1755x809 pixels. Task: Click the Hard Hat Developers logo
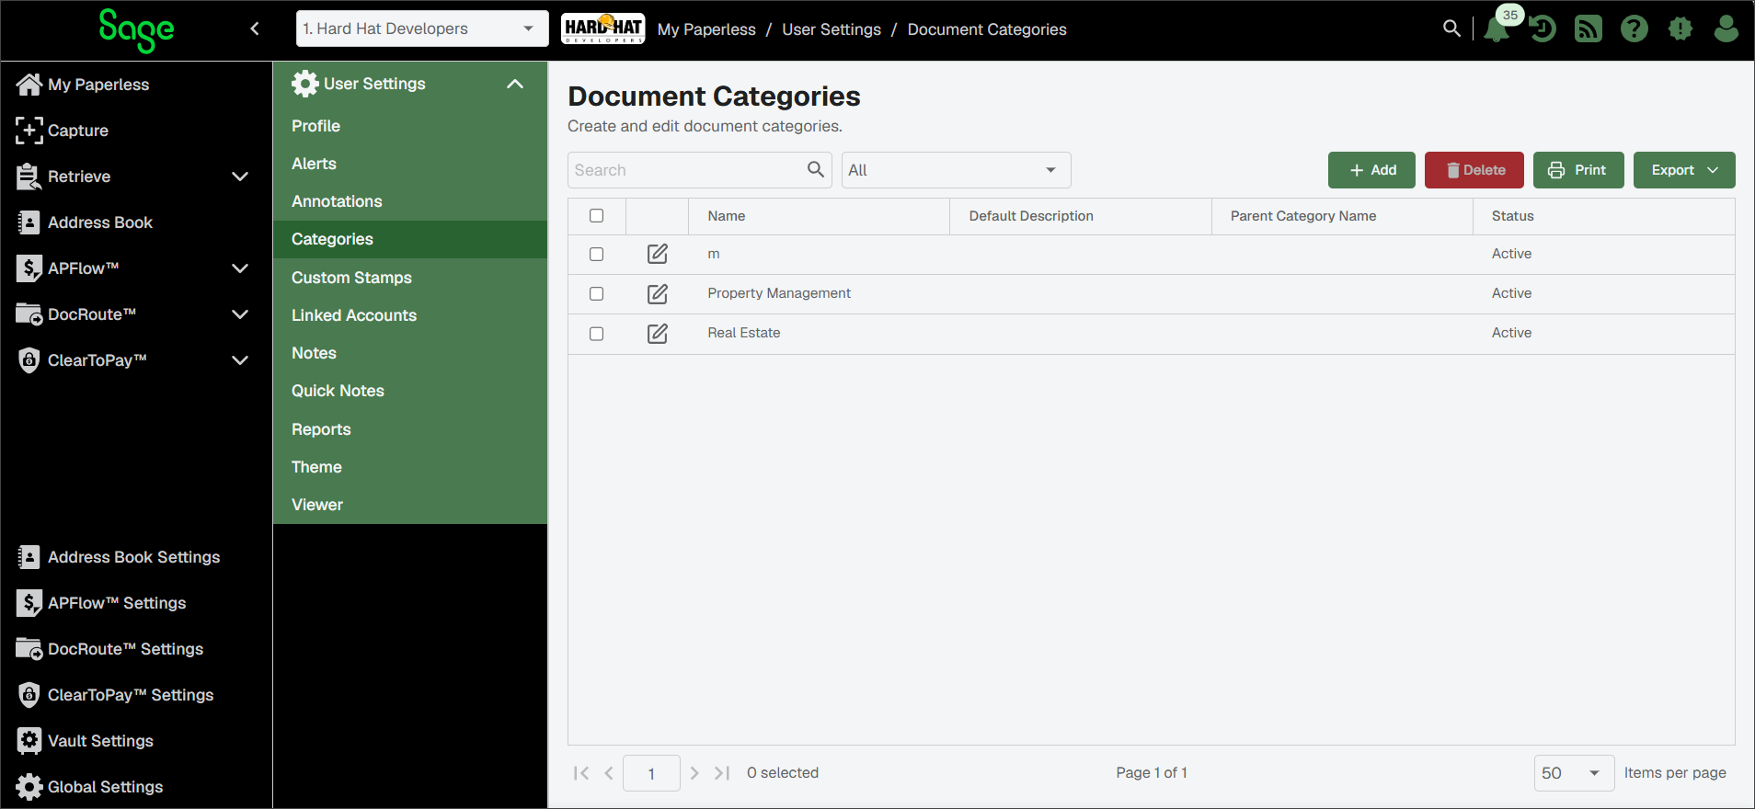(603, 28)
